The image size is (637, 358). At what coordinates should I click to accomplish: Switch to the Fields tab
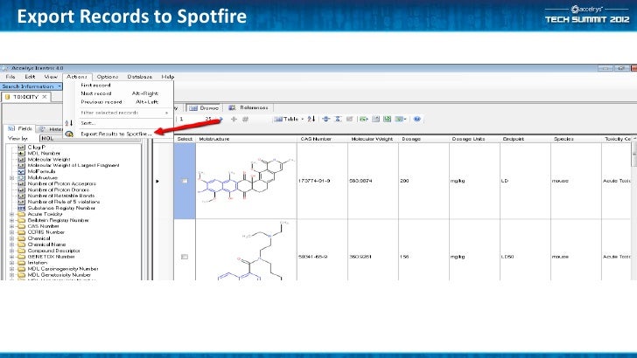20,128
